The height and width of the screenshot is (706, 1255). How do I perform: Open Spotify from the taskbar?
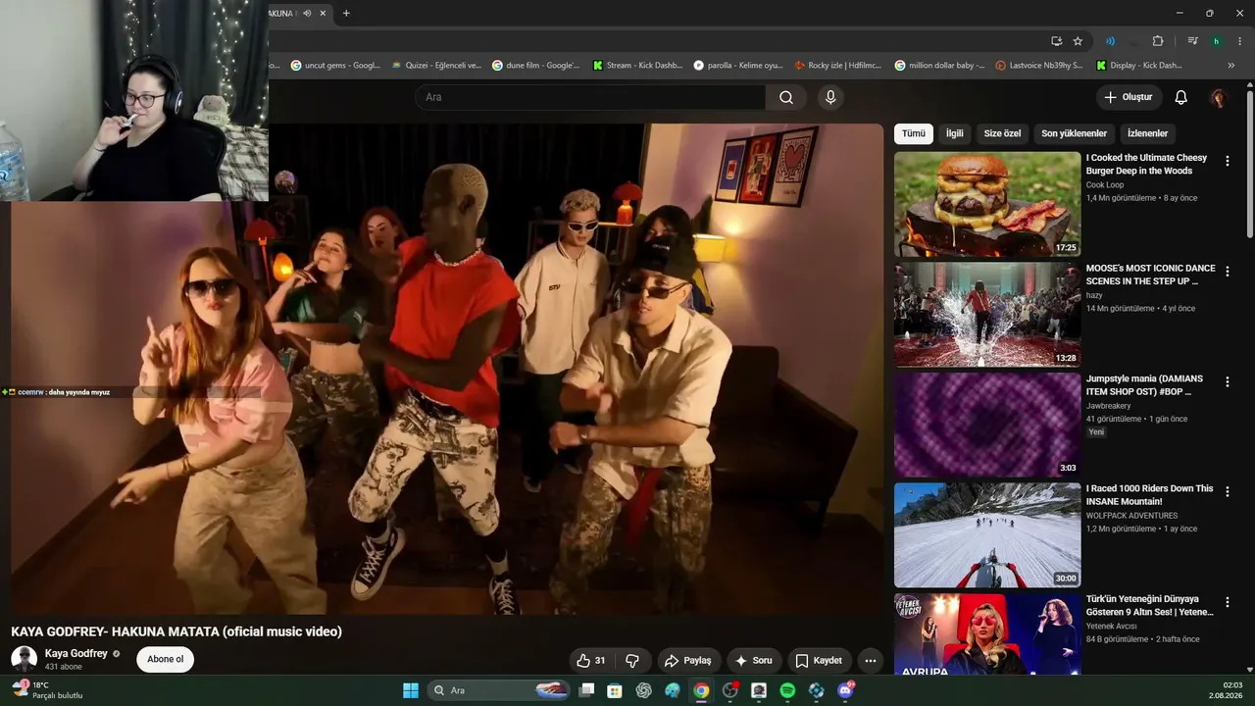(787, 690)
